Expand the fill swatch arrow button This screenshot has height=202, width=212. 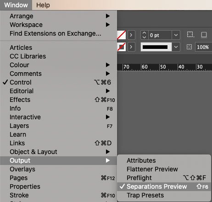(131, 35)
